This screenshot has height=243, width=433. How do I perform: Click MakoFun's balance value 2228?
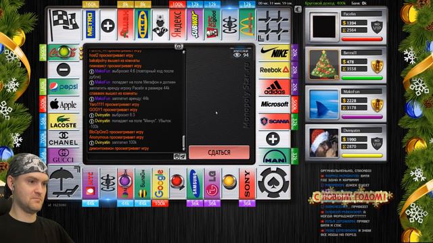tap(355, 101)
